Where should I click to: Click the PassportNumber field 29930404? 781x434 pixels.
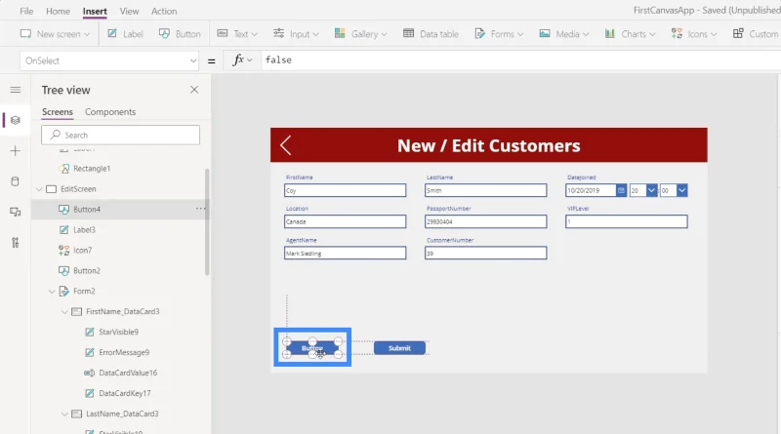(x=485, y=221)
